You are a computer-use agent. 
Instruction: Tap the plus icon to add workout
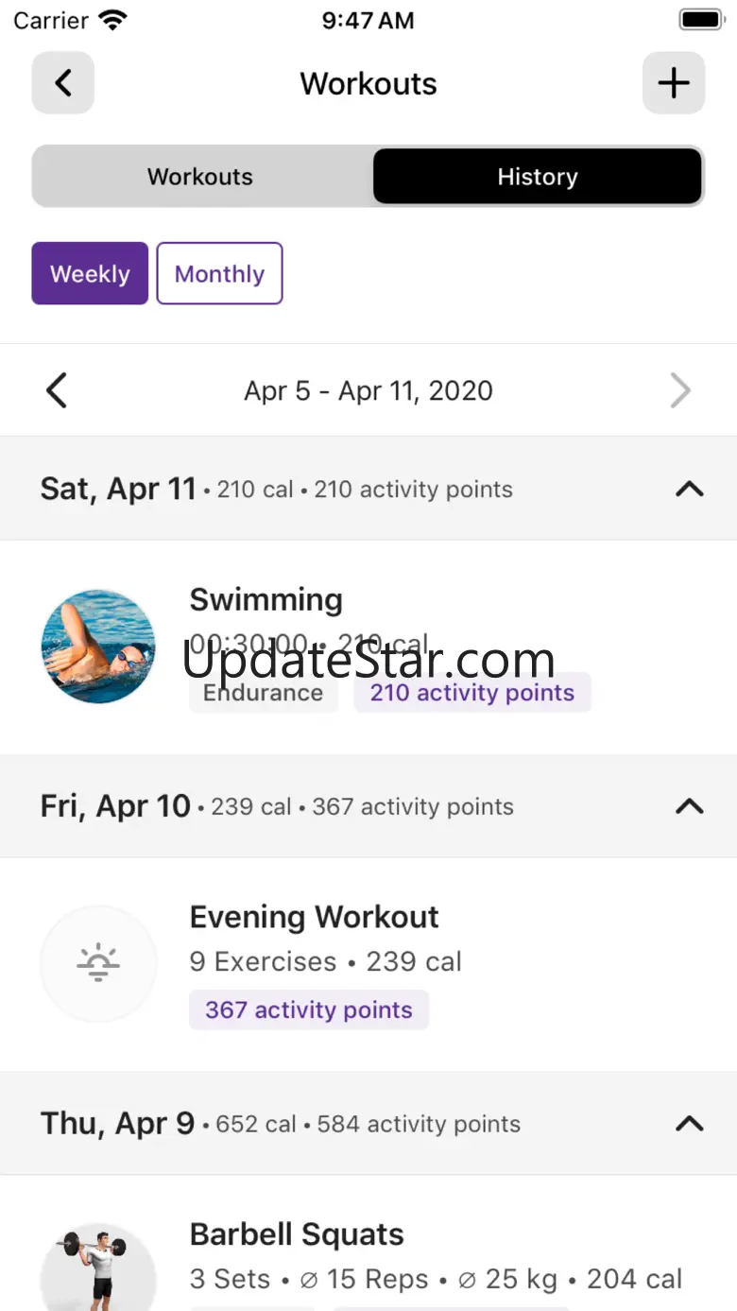coord(673,83)
